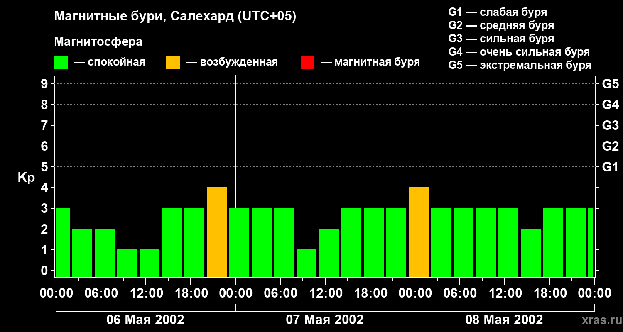Screen dimensions: 623x332
Task: Click the orange 'возбужденная' legend swatch
Action: tap(173, 63)
